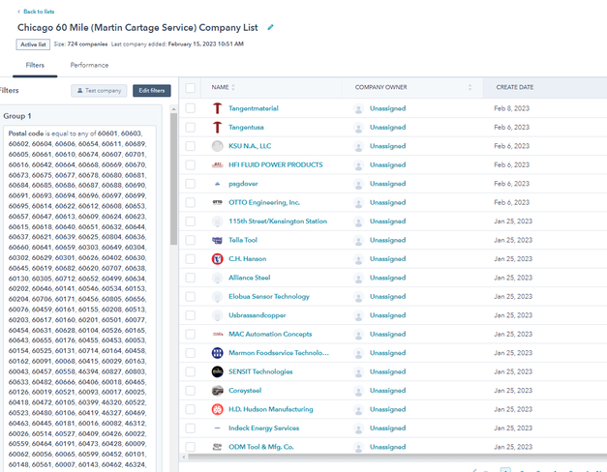
Task: Open the Usbrassandcopper company link
Action: pyautogui.click(x=258, y=315)
